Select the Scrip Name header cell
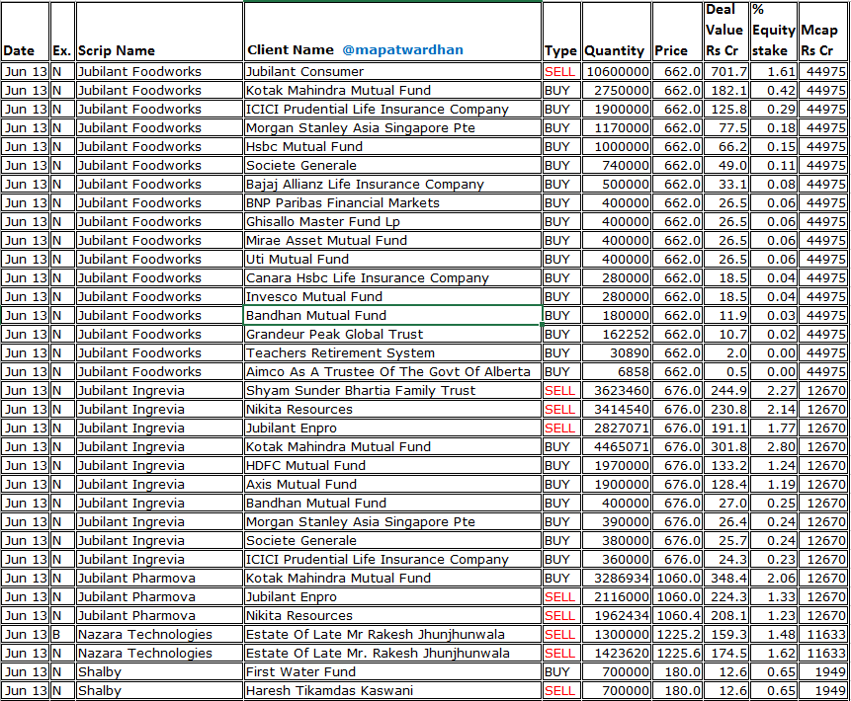Image resolution: width=851 pixels, height=701 pixels. (159, 32)
